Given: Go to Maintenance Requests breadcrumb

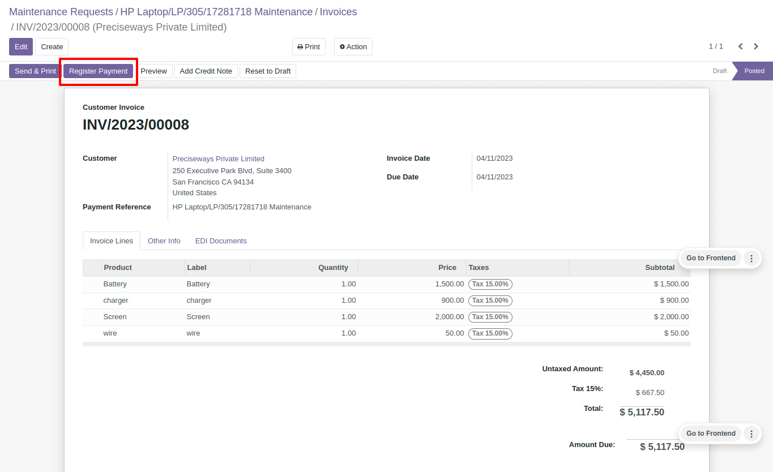Looking at the screenshot, I should pos(61,12).
